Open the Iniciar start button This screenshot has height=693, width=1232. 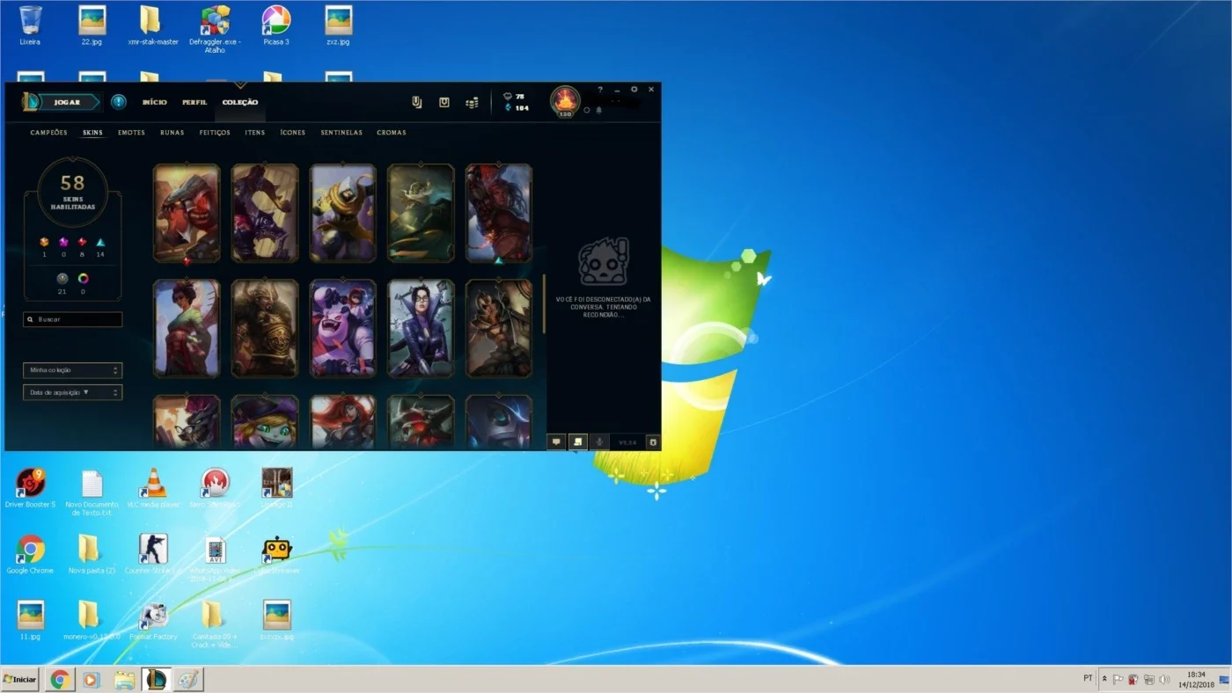(20, 680)
